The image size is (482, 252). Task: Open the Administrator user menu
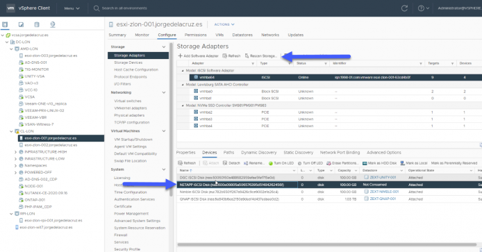[x=459, y=8]
